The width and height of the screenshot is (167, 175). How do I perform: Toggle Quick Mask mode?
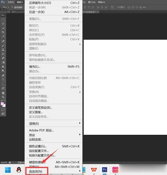(3, 109)
